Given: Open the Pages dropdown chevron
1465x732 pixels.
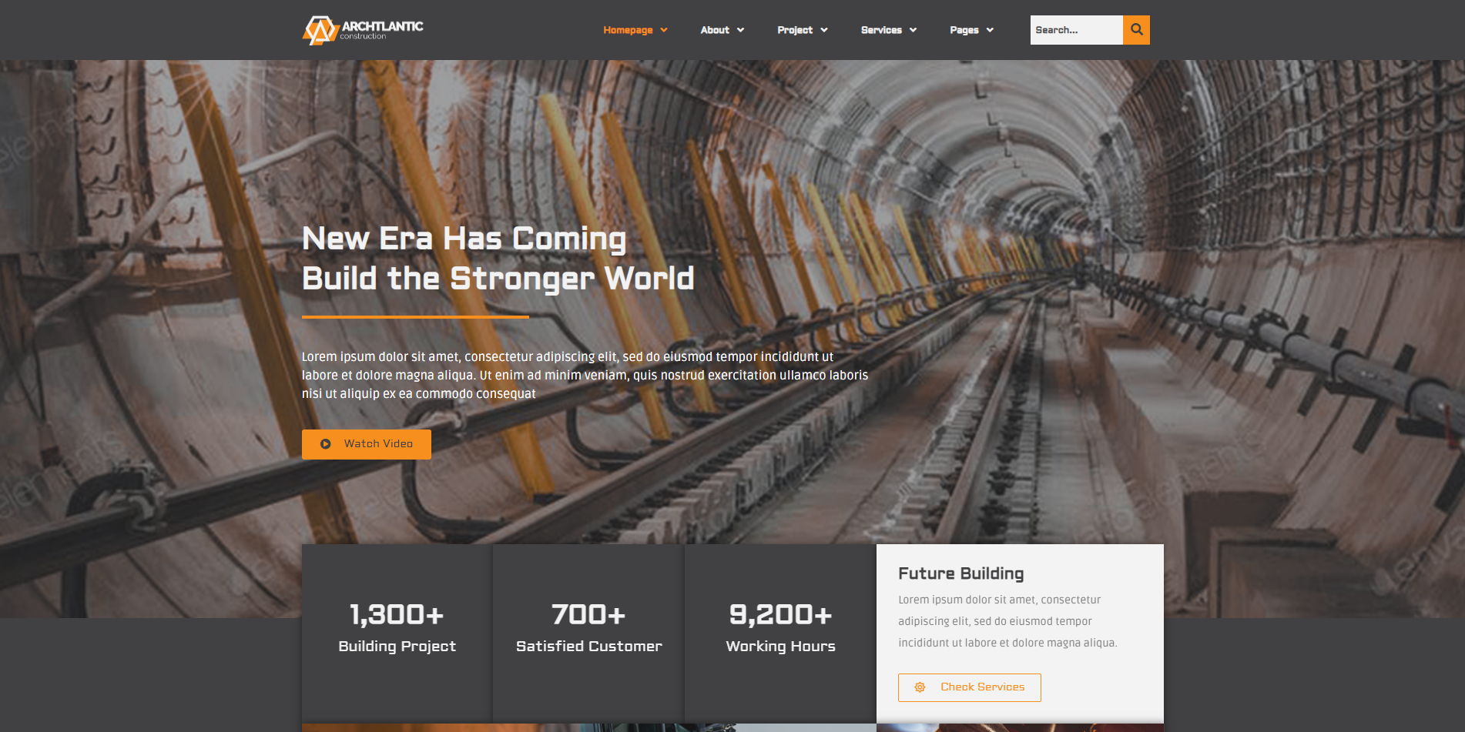Looking at the screenshot, I should tap(991, 30).
